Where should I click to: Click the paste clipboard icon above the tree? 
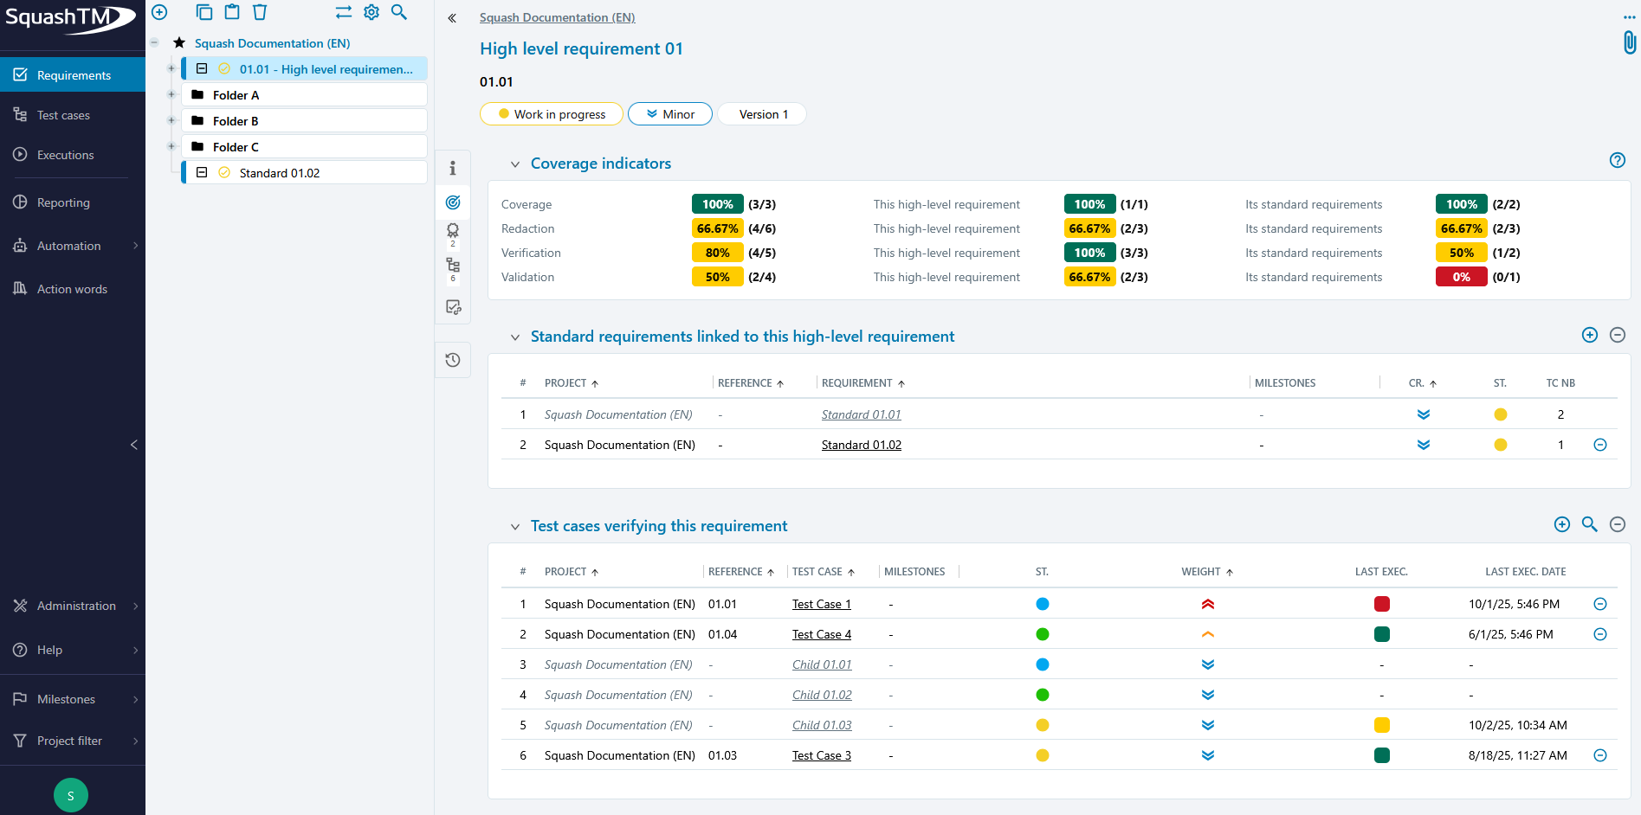tap(231, 12)
